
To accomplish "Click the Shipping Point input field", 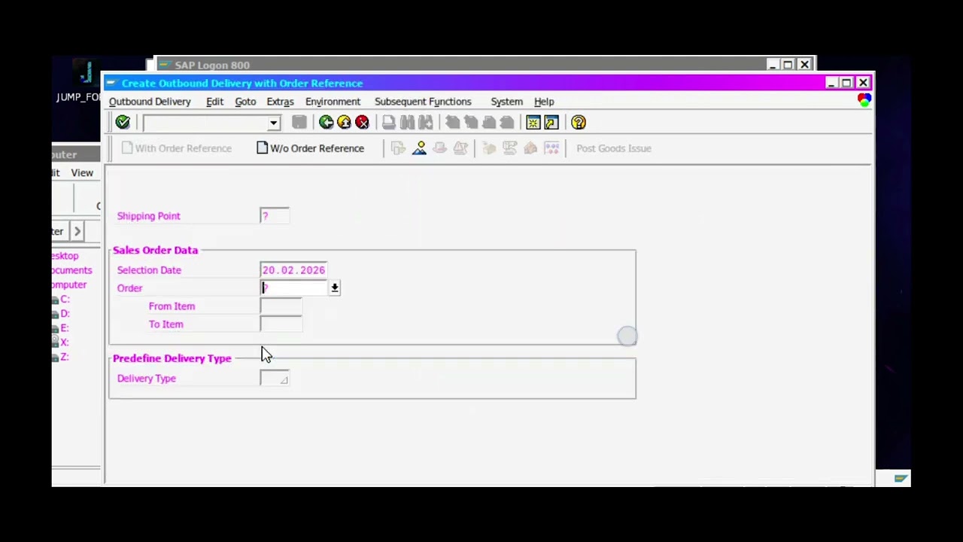I will point(274,216).
